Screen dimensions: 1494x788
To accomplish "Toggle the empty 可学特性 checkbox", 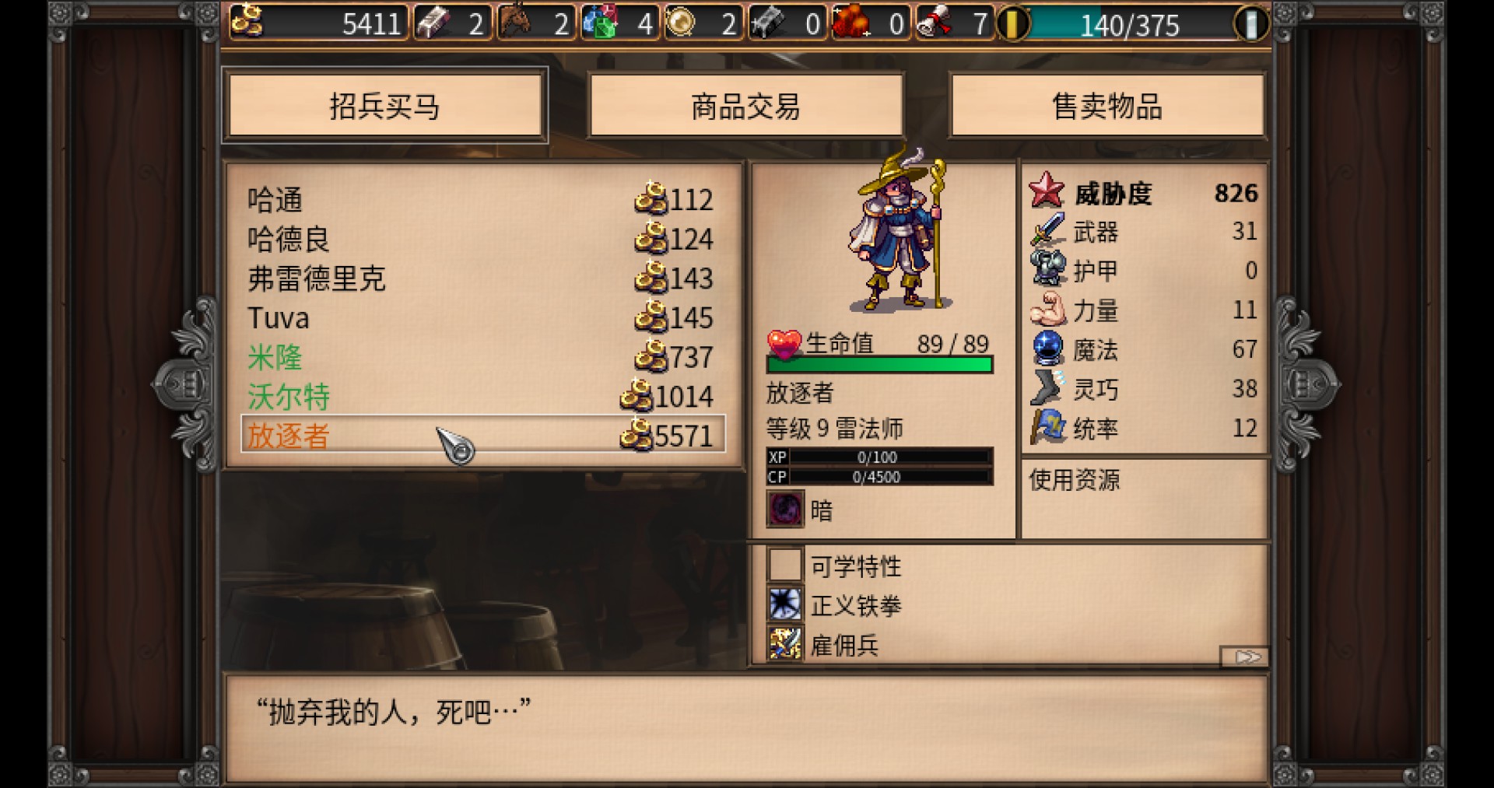I will [785, 565].
